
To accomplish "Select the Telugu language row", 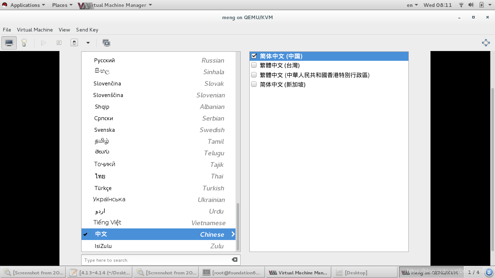I will point(159,153).
